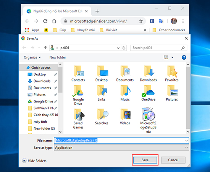Open the Chrome profile avatar
This screenshot has height=172, width=210.
click(x=174, y=21)
